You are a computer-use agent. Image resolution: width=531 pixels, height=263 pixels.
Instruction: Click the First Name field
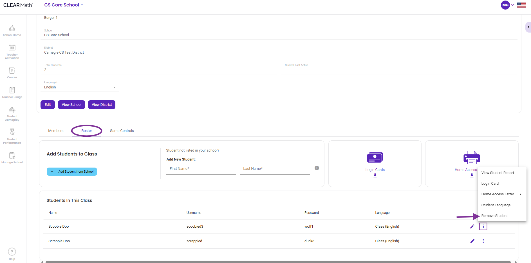pyautogui.click(x=201, y=169)
